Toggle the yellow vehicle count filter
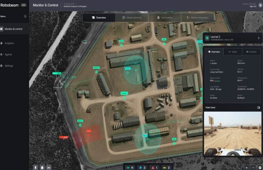Viewport: 263px width, 170px height. (x=167, y=167)
